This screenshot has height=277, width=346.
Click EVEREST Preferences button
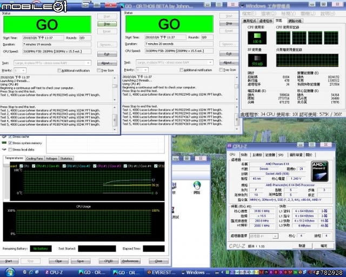tap(130, 261)
